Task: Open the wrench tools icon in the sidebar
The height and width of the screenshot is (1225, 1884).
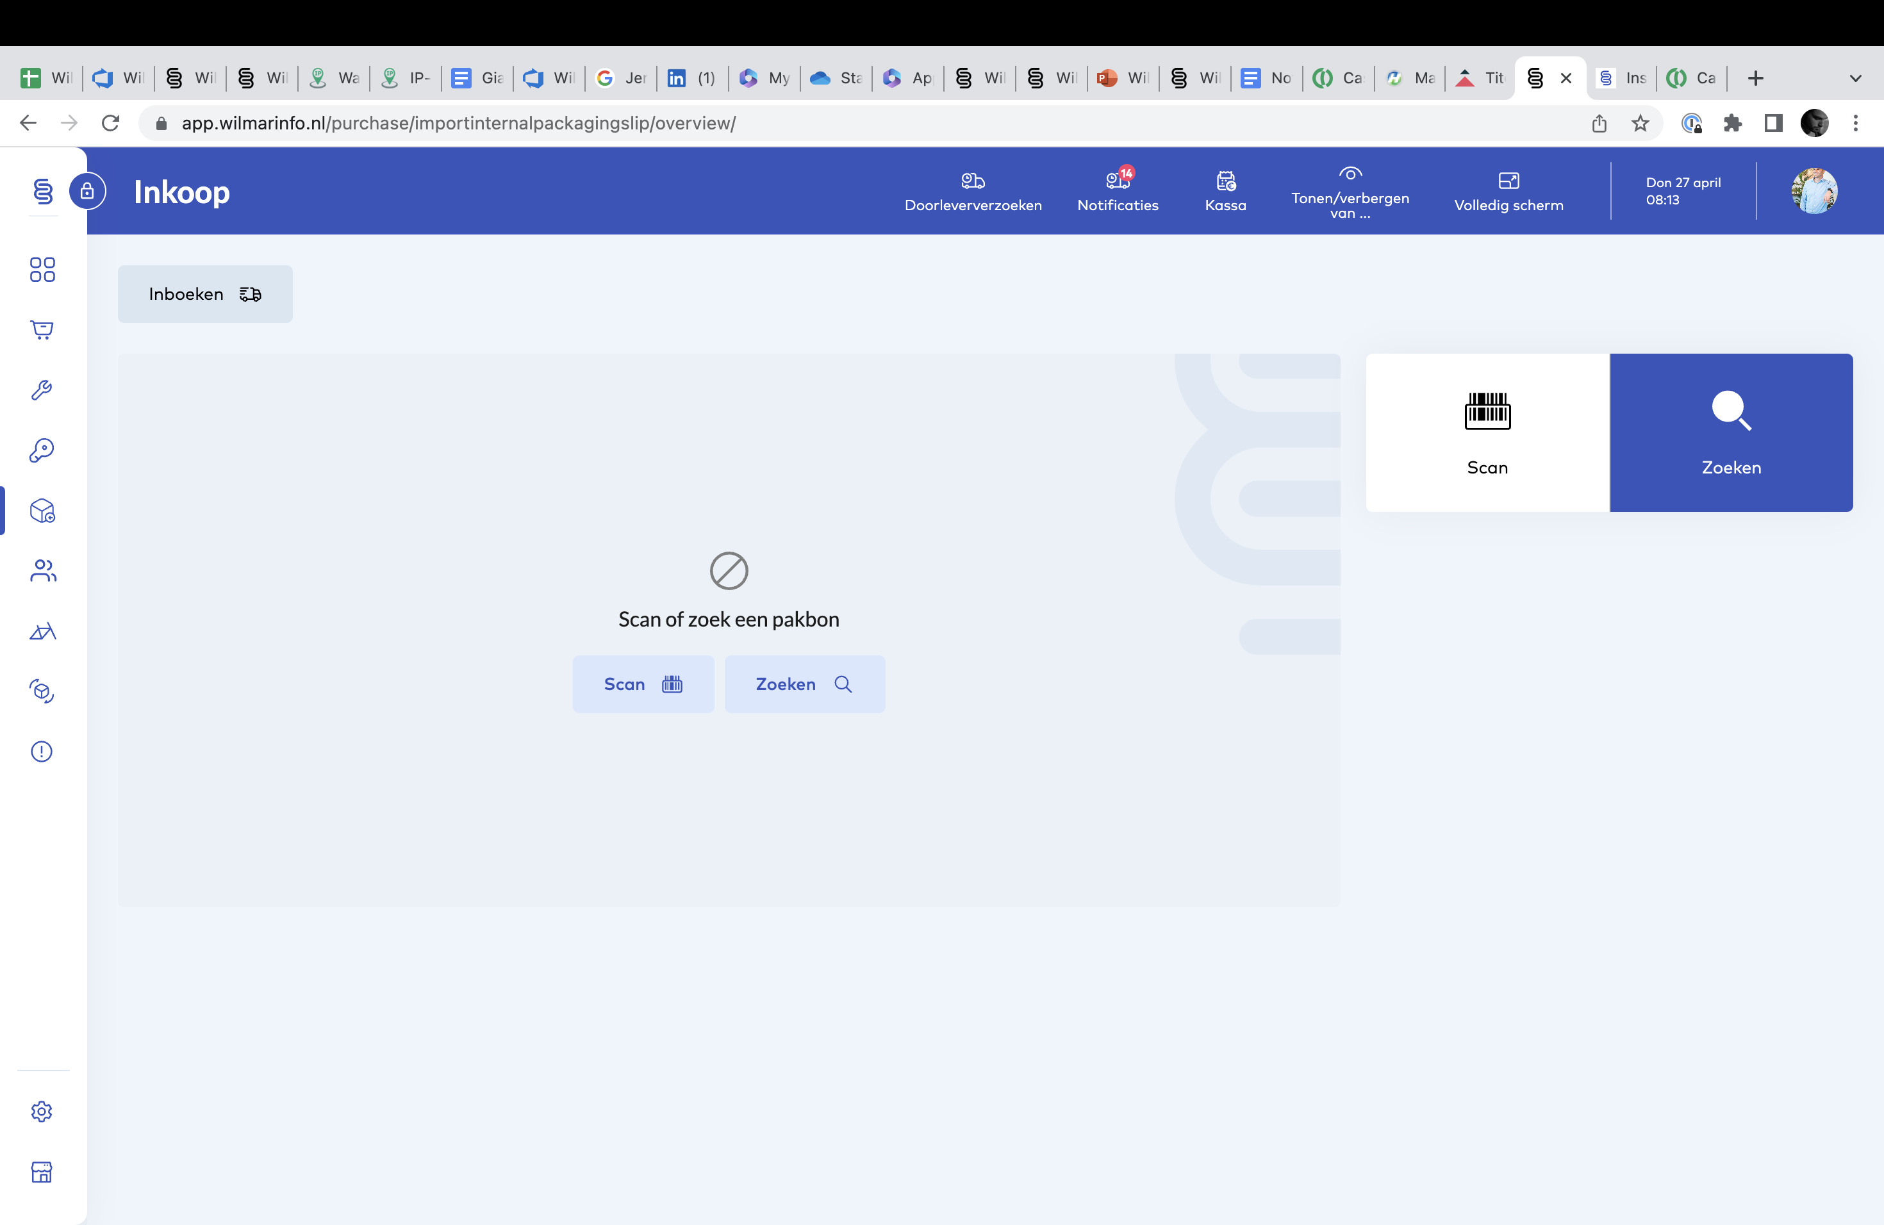Action: (41, 390)
